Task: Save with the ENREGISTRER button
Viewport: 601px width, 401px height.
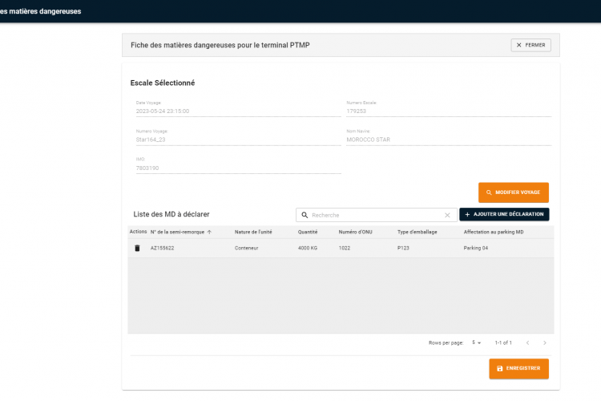Action: point(518,368)
